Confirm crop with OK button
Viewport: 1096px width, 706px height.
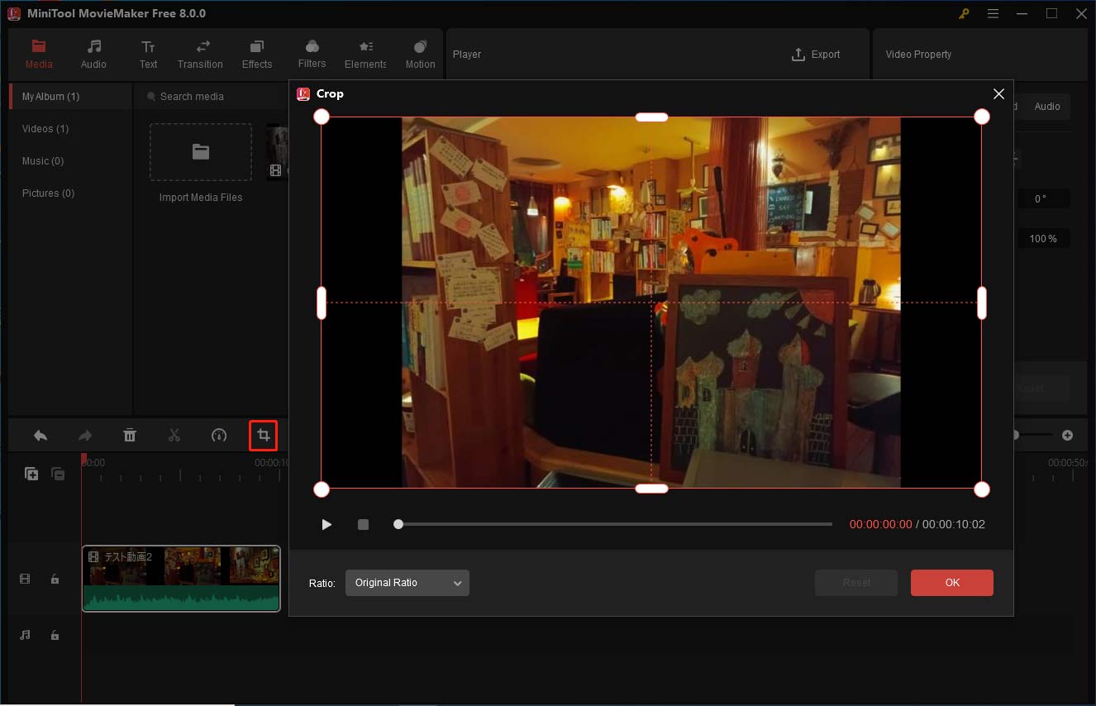pos(952,583)
